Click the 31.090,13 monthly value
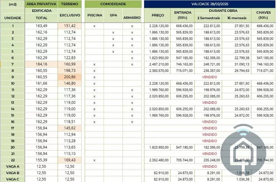Viewport: 276px width, 182px height. [x=242, y=64]
